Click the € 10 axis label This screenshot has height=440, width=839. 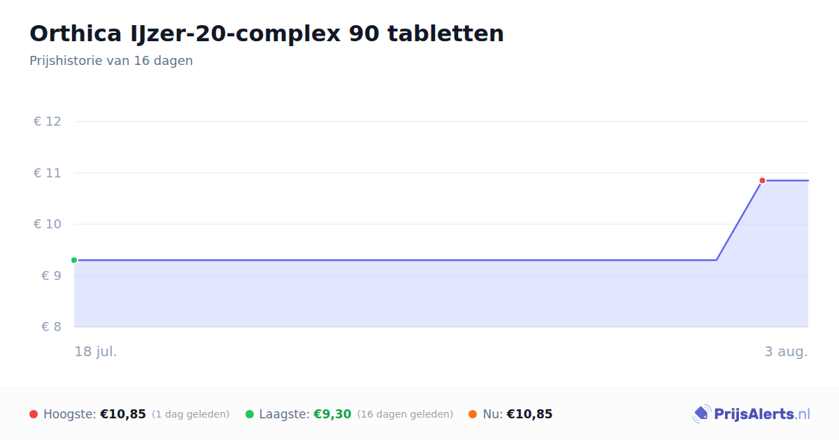[x=48, y=224]
